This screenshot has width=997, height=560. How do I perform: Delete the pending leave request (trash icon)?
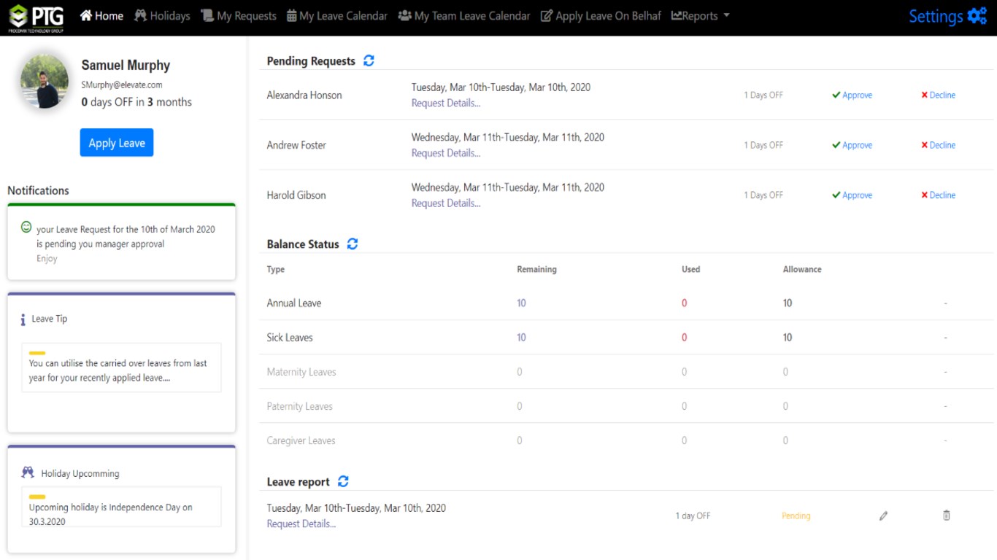(947, 516)
